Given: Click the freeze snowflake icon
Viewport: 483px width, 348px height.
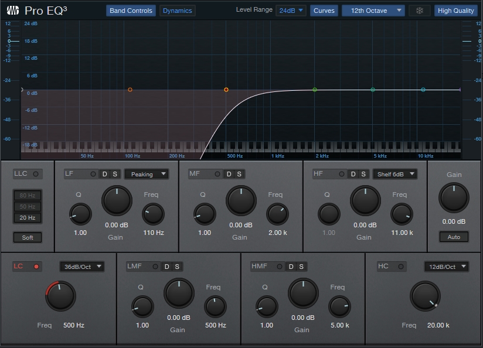Looking at the screenshot, I should pyautogui.click(x=419, y=11).
